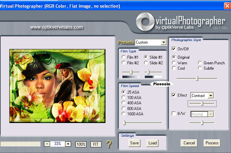Viewport: 231px width, 153px height.
Task: Set preview zoom to 100%
Action: [x=81, y=144]
